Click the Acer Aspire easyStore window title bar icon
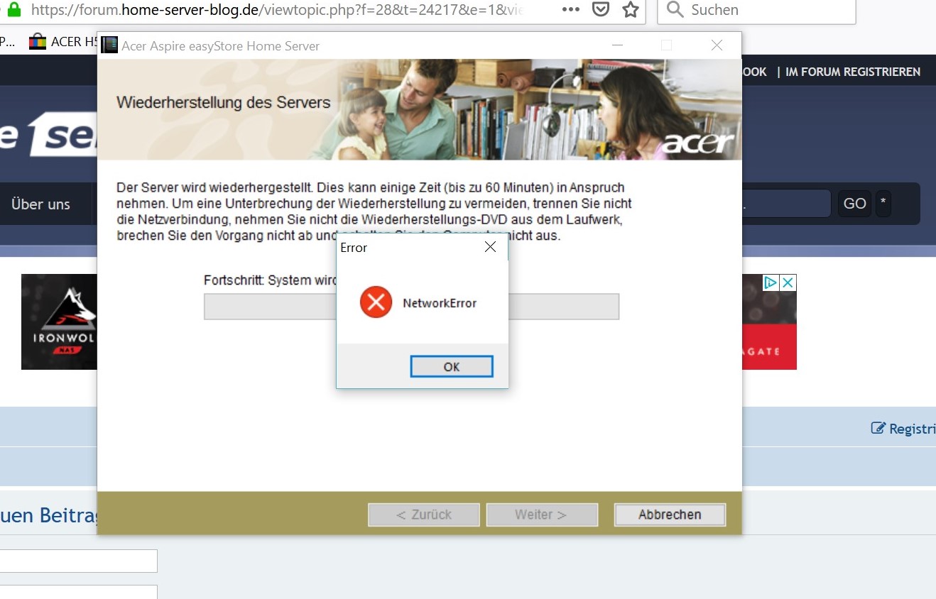The height and width of the screenshot is (599, 936). pos(109,44)
